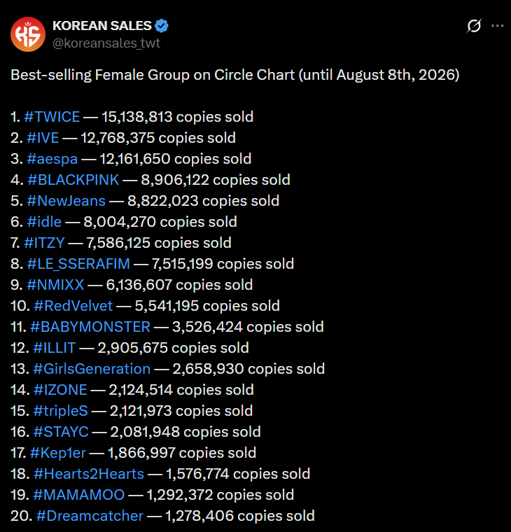The width and height of the screenshot is (511, 532).
Task: Open the #TWICE hashtag
Action: (x=52, y=117)
